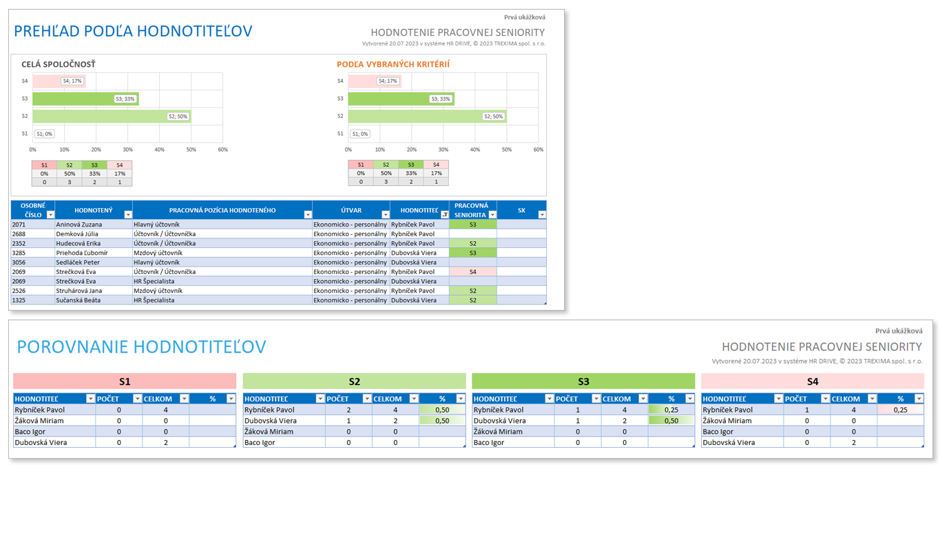Open POČET filter in the S1 table
This screenshot has height=551, width=940.
[x=137, y=399]
